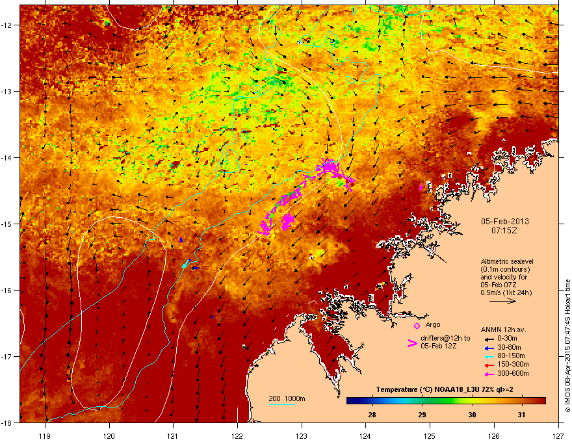Click the latitude axis label '-15'
Image resolution: width=572 pixels, height=442 pixels.
pyautogui.click(x=6, y=224)
